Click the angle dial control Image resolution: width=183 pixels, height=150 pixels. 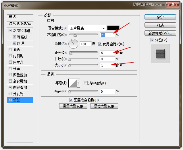click(x=73, y=44)
